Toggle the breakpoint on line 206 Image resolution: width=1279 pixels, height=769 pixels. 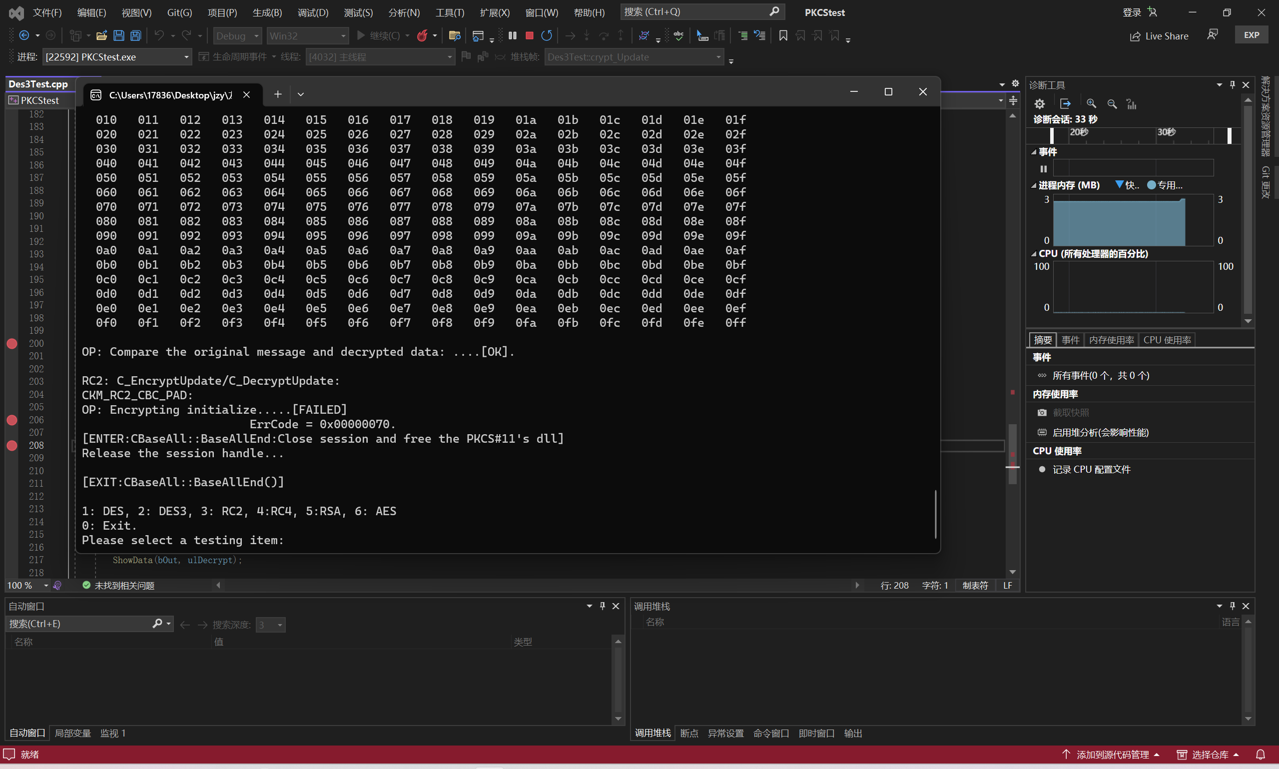[x=12, y=420]
